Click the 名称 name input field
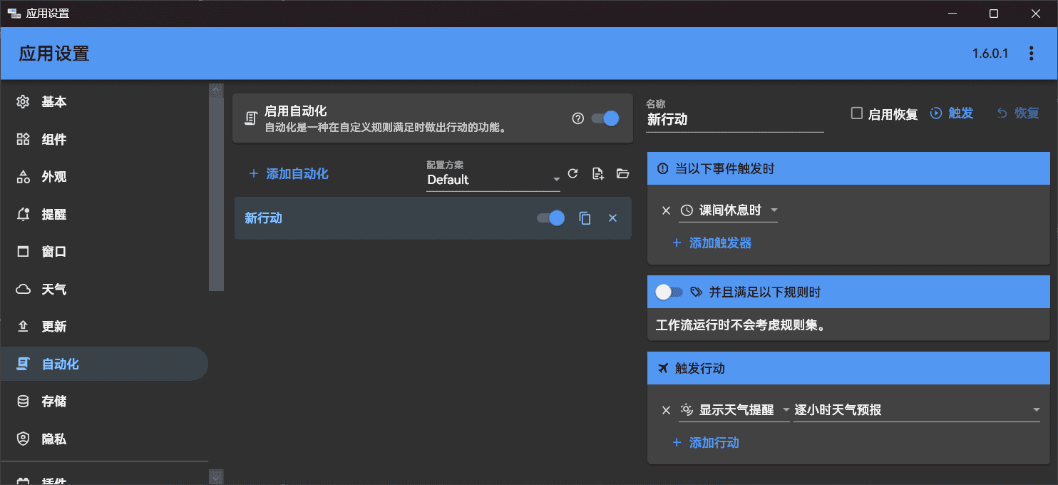The height and width of the screenshot is (485, 1058). coord(735,120)
